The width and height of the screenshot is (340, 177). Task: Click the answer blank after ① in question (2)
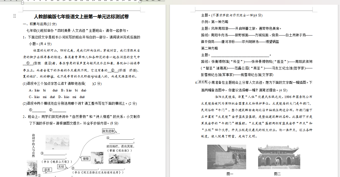click(x=39, y=110)
